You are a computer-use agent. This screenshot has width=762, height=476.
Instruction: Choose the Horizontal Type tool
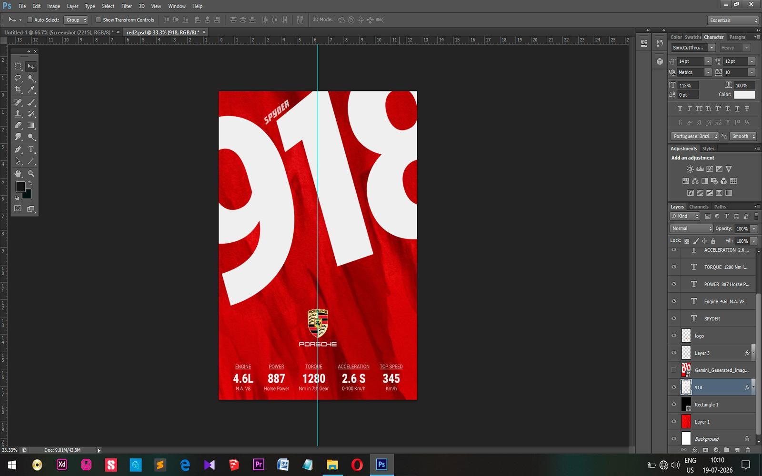[x=31, y=149]
